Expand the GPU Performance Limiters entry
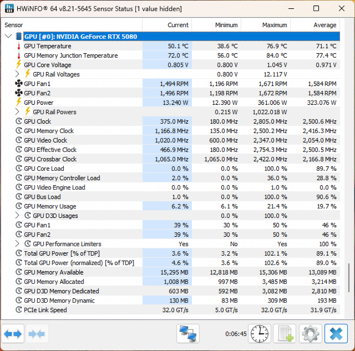355x351 pixels. (17, 244)
